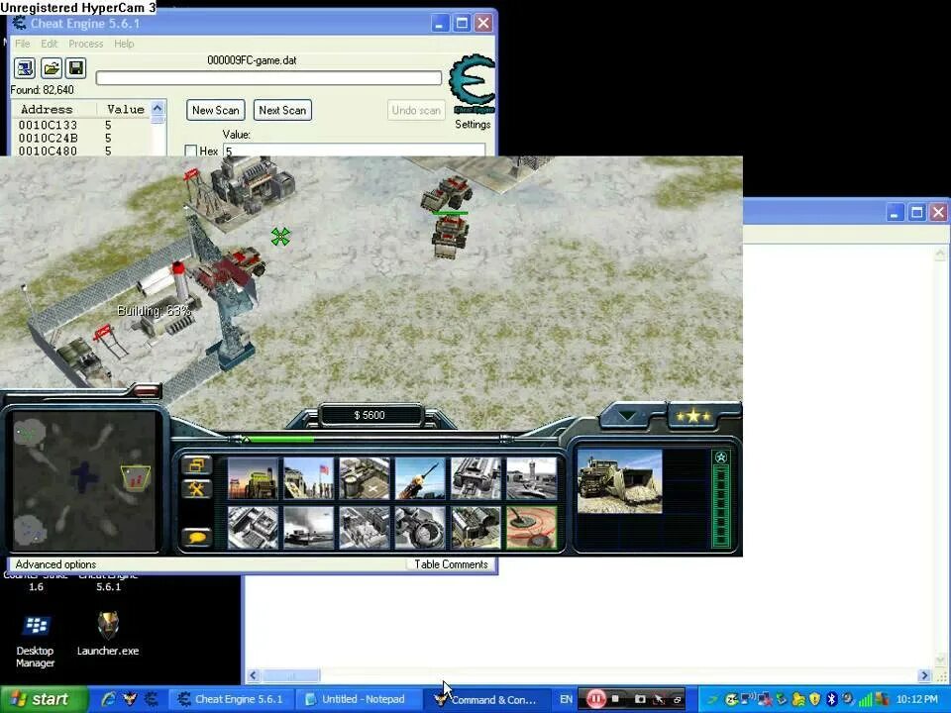Screen dimensions: 951x713
Task: Click the Windows start button
Action: tap(44, 699)
